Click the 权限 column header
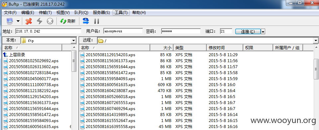Screen dimensions: 319x130 (x=258, y=48)
